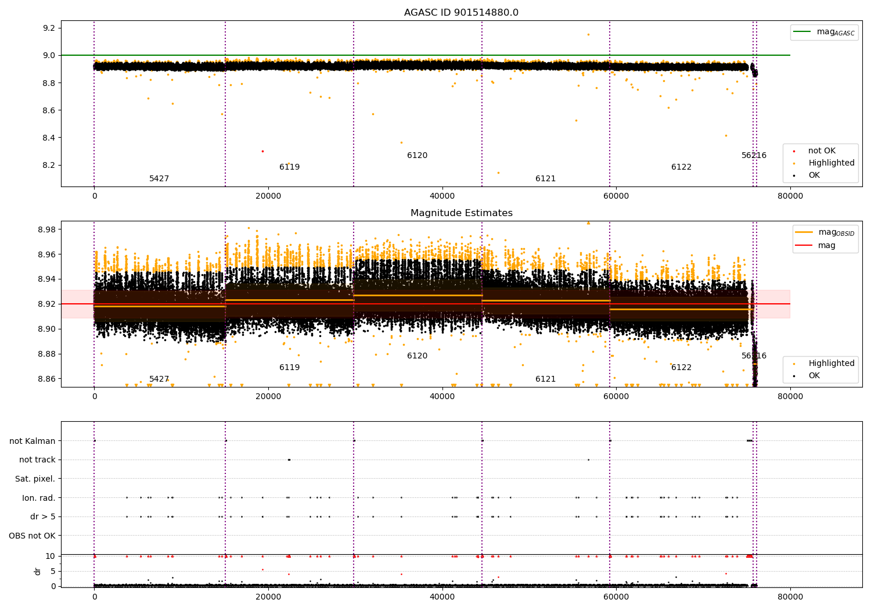Click the "Magnitude Estimates" subplot title

(461, 213)
